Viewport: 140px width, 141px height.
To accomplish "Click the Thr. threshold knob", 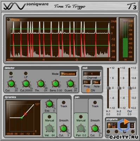I will tap(41, 84).
